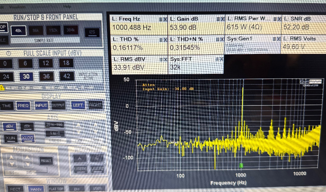Open the L: Freq Hz tile menu icon
Viewport: 326px width, 192px height.
tap(160, 19)
